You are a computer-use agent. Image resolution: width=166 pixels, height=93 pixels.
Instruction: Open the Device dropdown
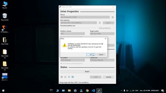click(85, 17)
